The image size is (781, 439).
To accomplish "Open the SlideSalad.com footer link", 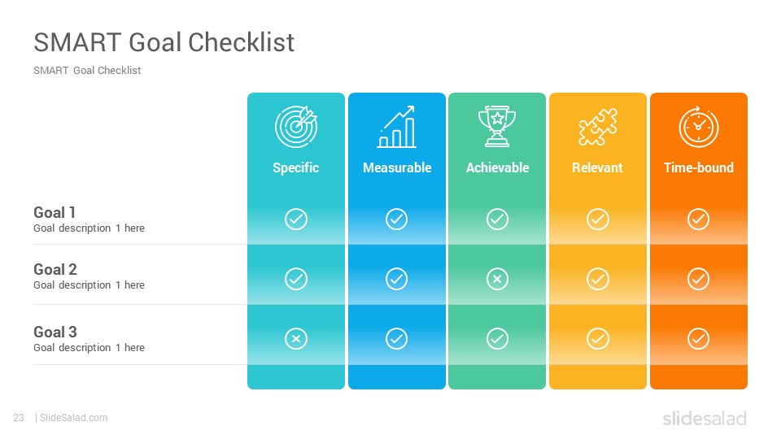I will (73, 418).
